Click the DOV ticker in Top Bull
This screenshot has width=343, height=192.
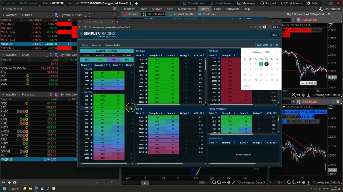coord(141,59)
